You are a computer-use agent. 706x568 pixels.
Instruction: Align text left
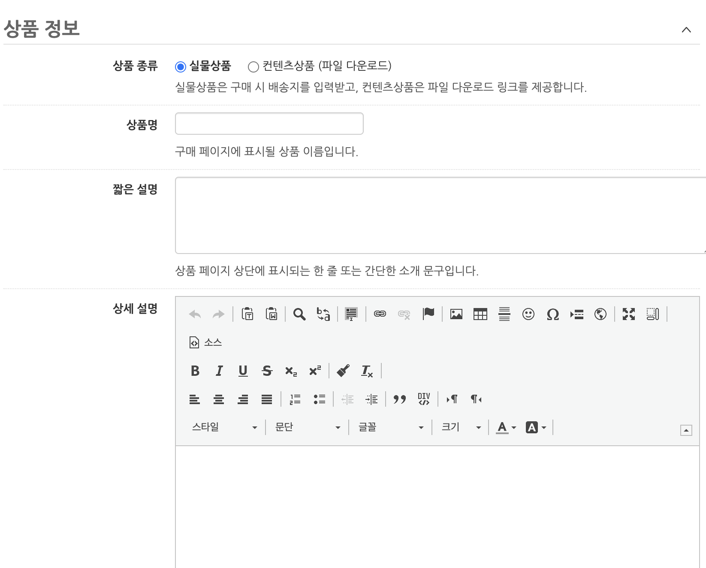pyautogui.click(x=195, y=399)
